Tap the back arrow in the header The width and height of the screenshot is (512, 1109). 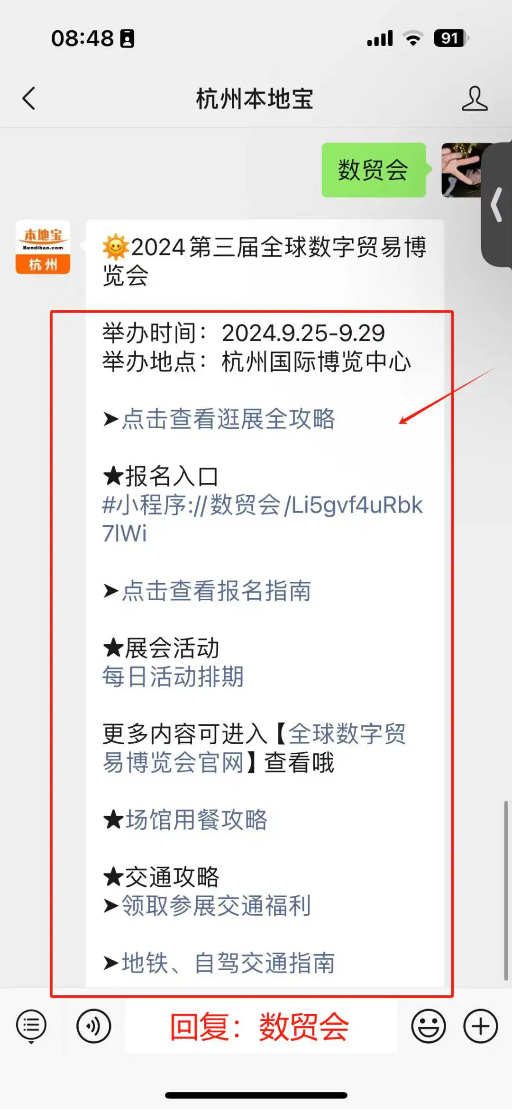coord(29,99)
